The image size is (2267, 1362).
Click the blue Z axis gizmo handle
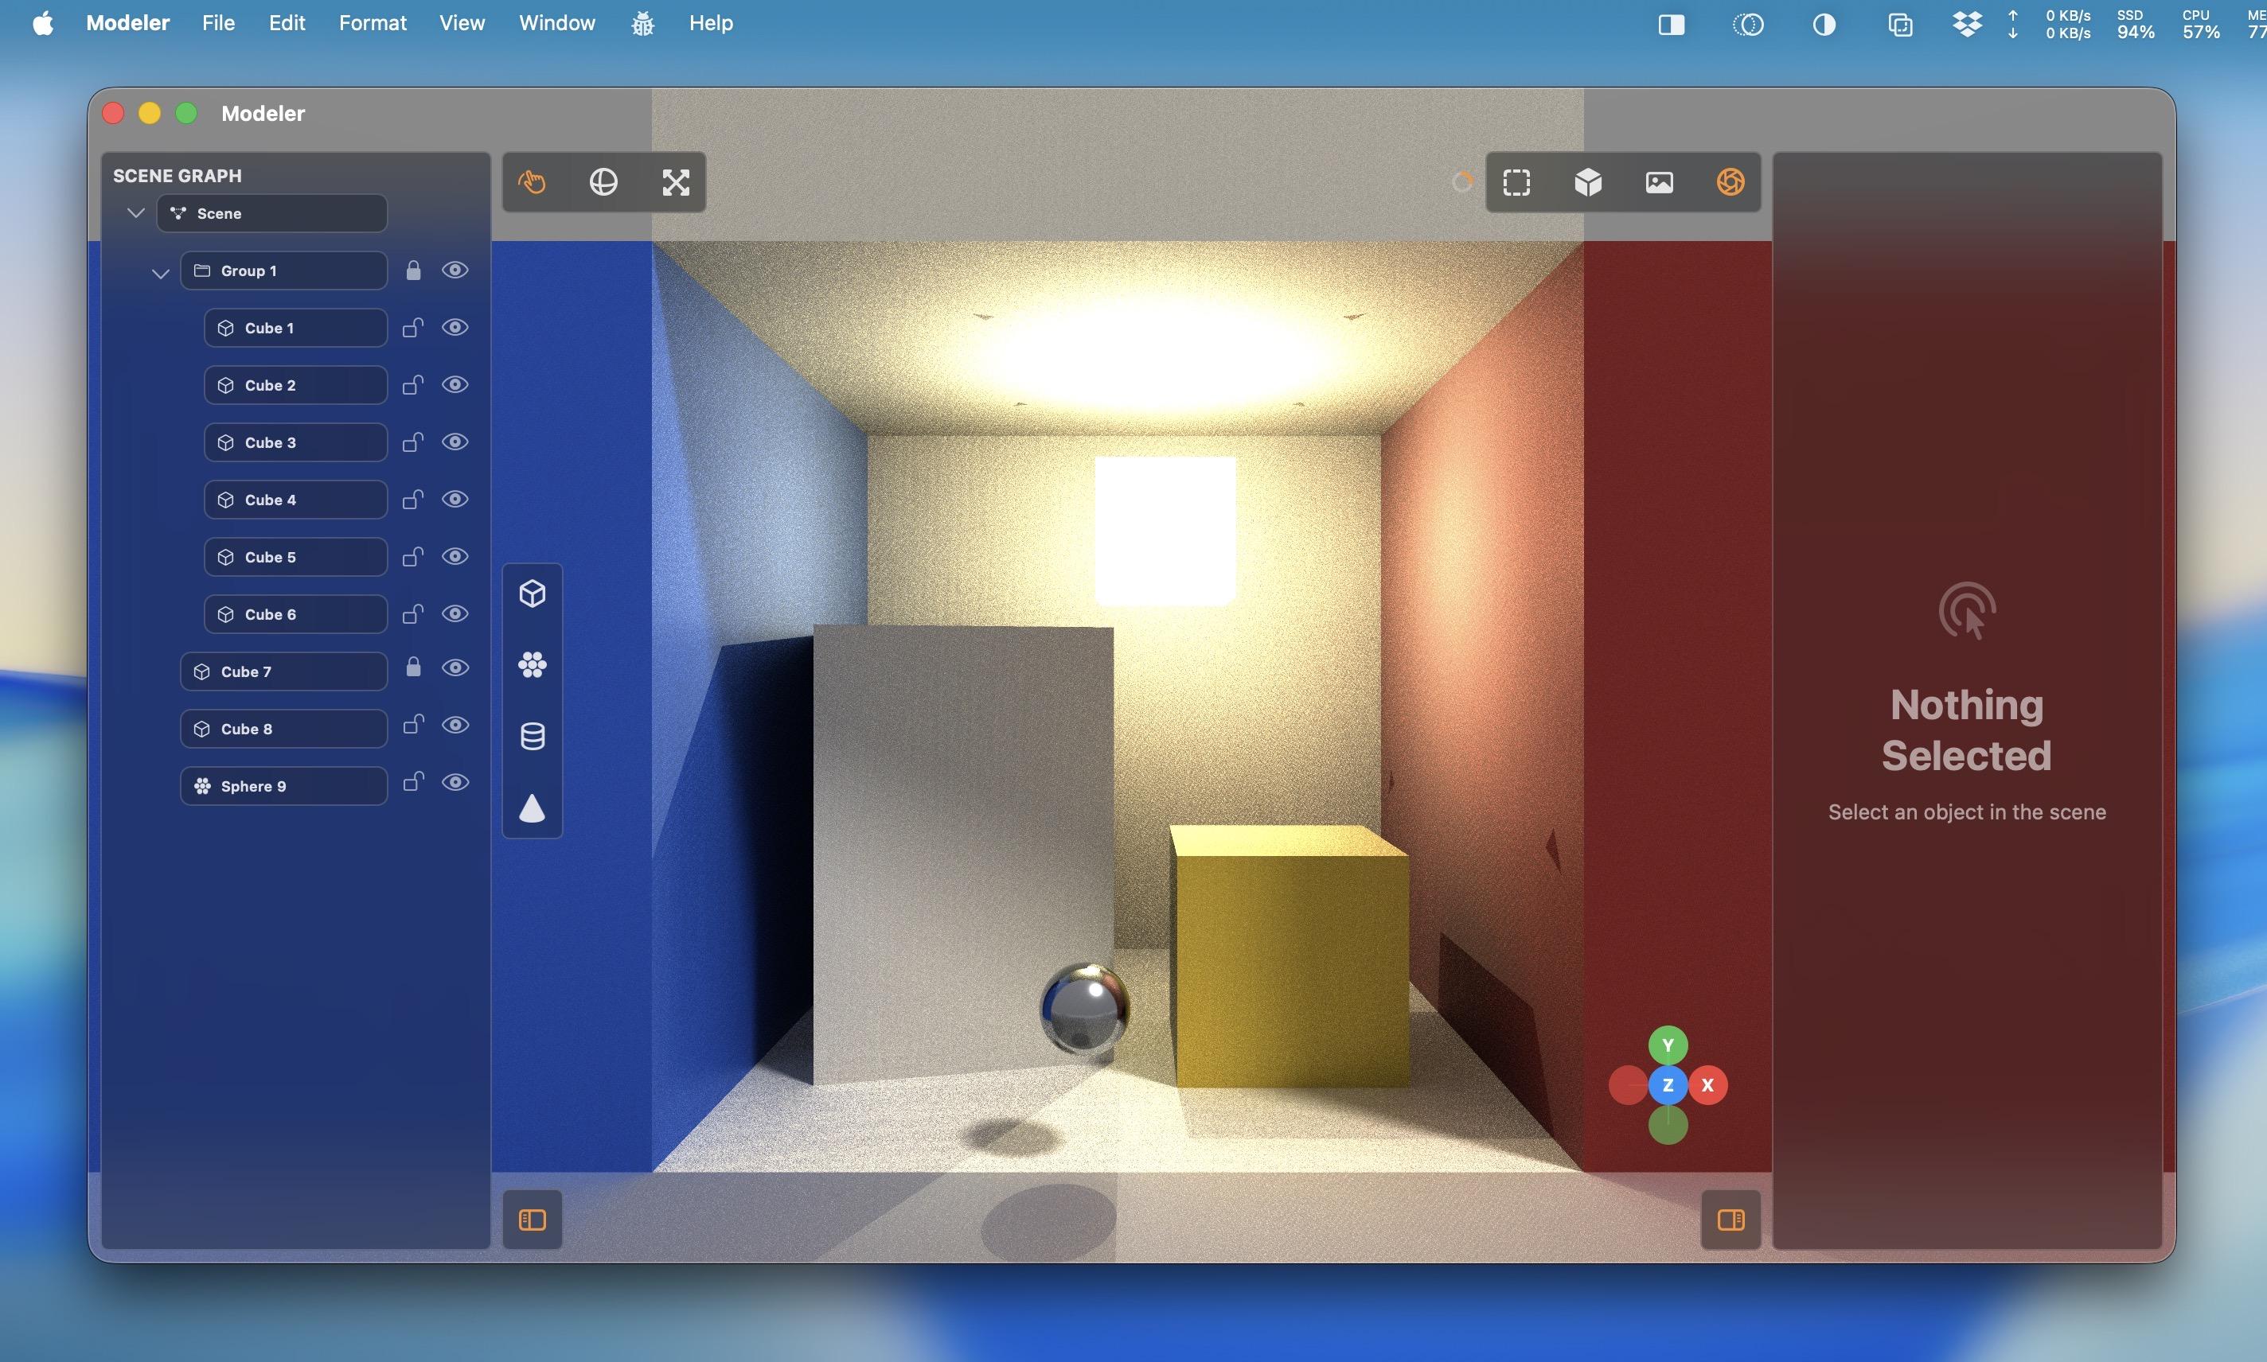(x=1668, y=1085)
